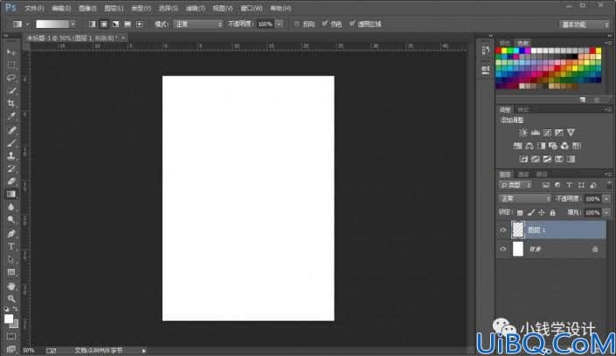The height and width of the screenshot is (356, 616).
Task: Choose linear gradient type
Action: [x=92, y=24]
